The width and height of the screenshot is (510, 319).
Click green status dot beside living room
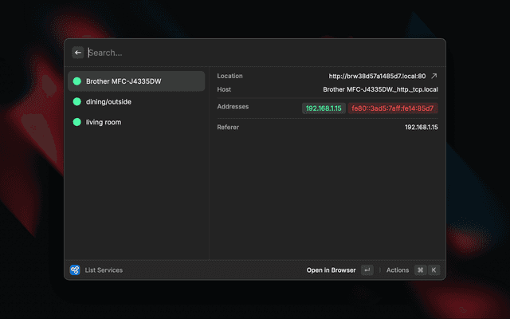(77, 122)
